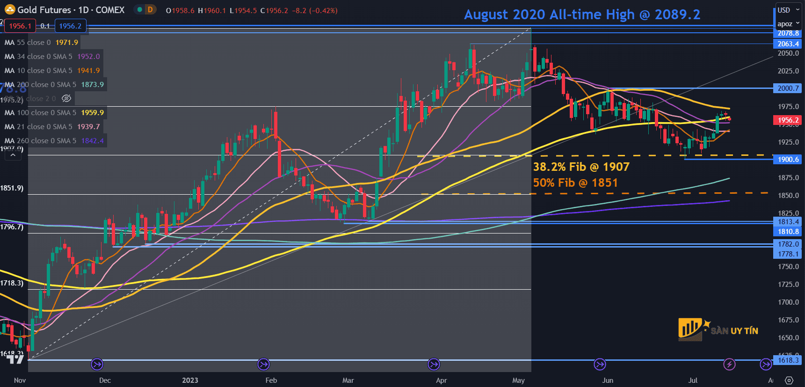Select the August 2020 All-time High annotation

[x=582, y=15]
